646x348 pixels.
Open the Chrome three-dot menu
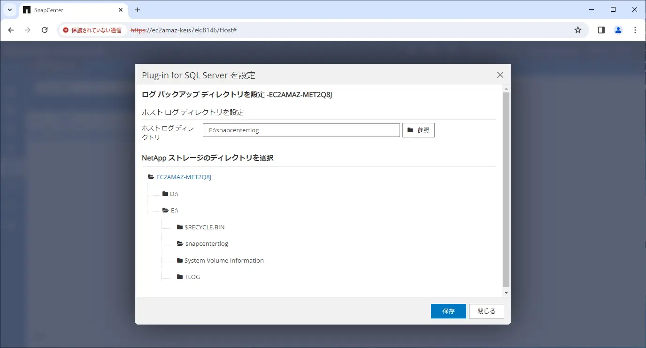635,30
